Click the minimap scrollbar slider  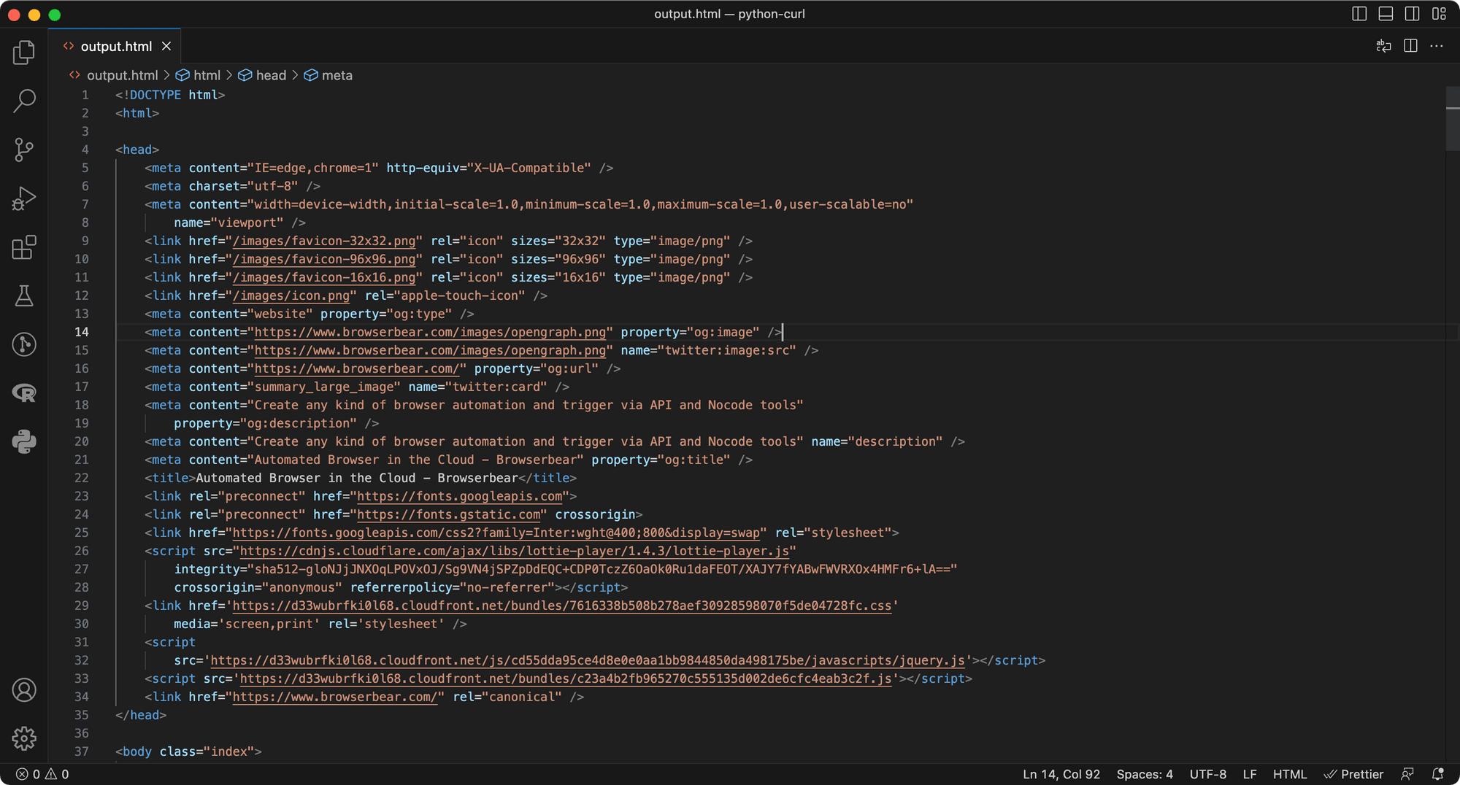tap(1452, 118)
